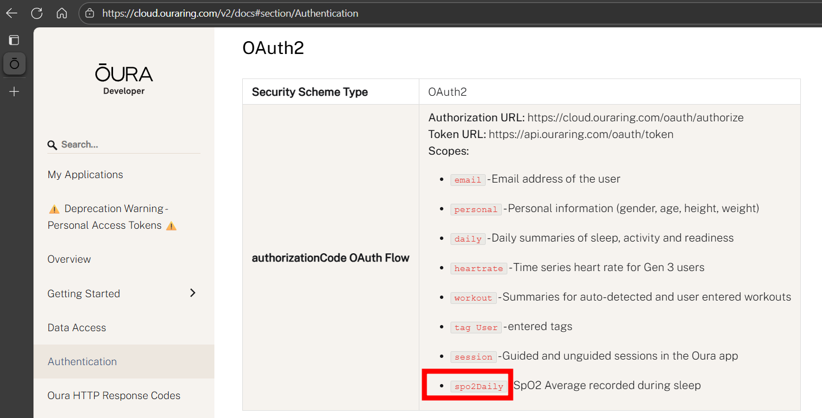Click the browser address bar URL

230,13
